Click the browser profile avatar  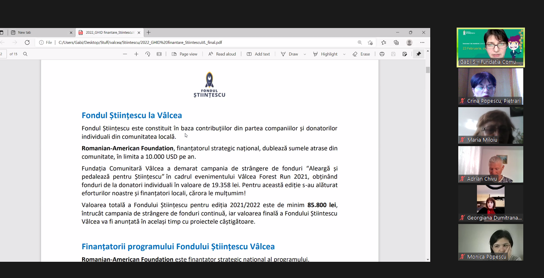pos(409,42)
